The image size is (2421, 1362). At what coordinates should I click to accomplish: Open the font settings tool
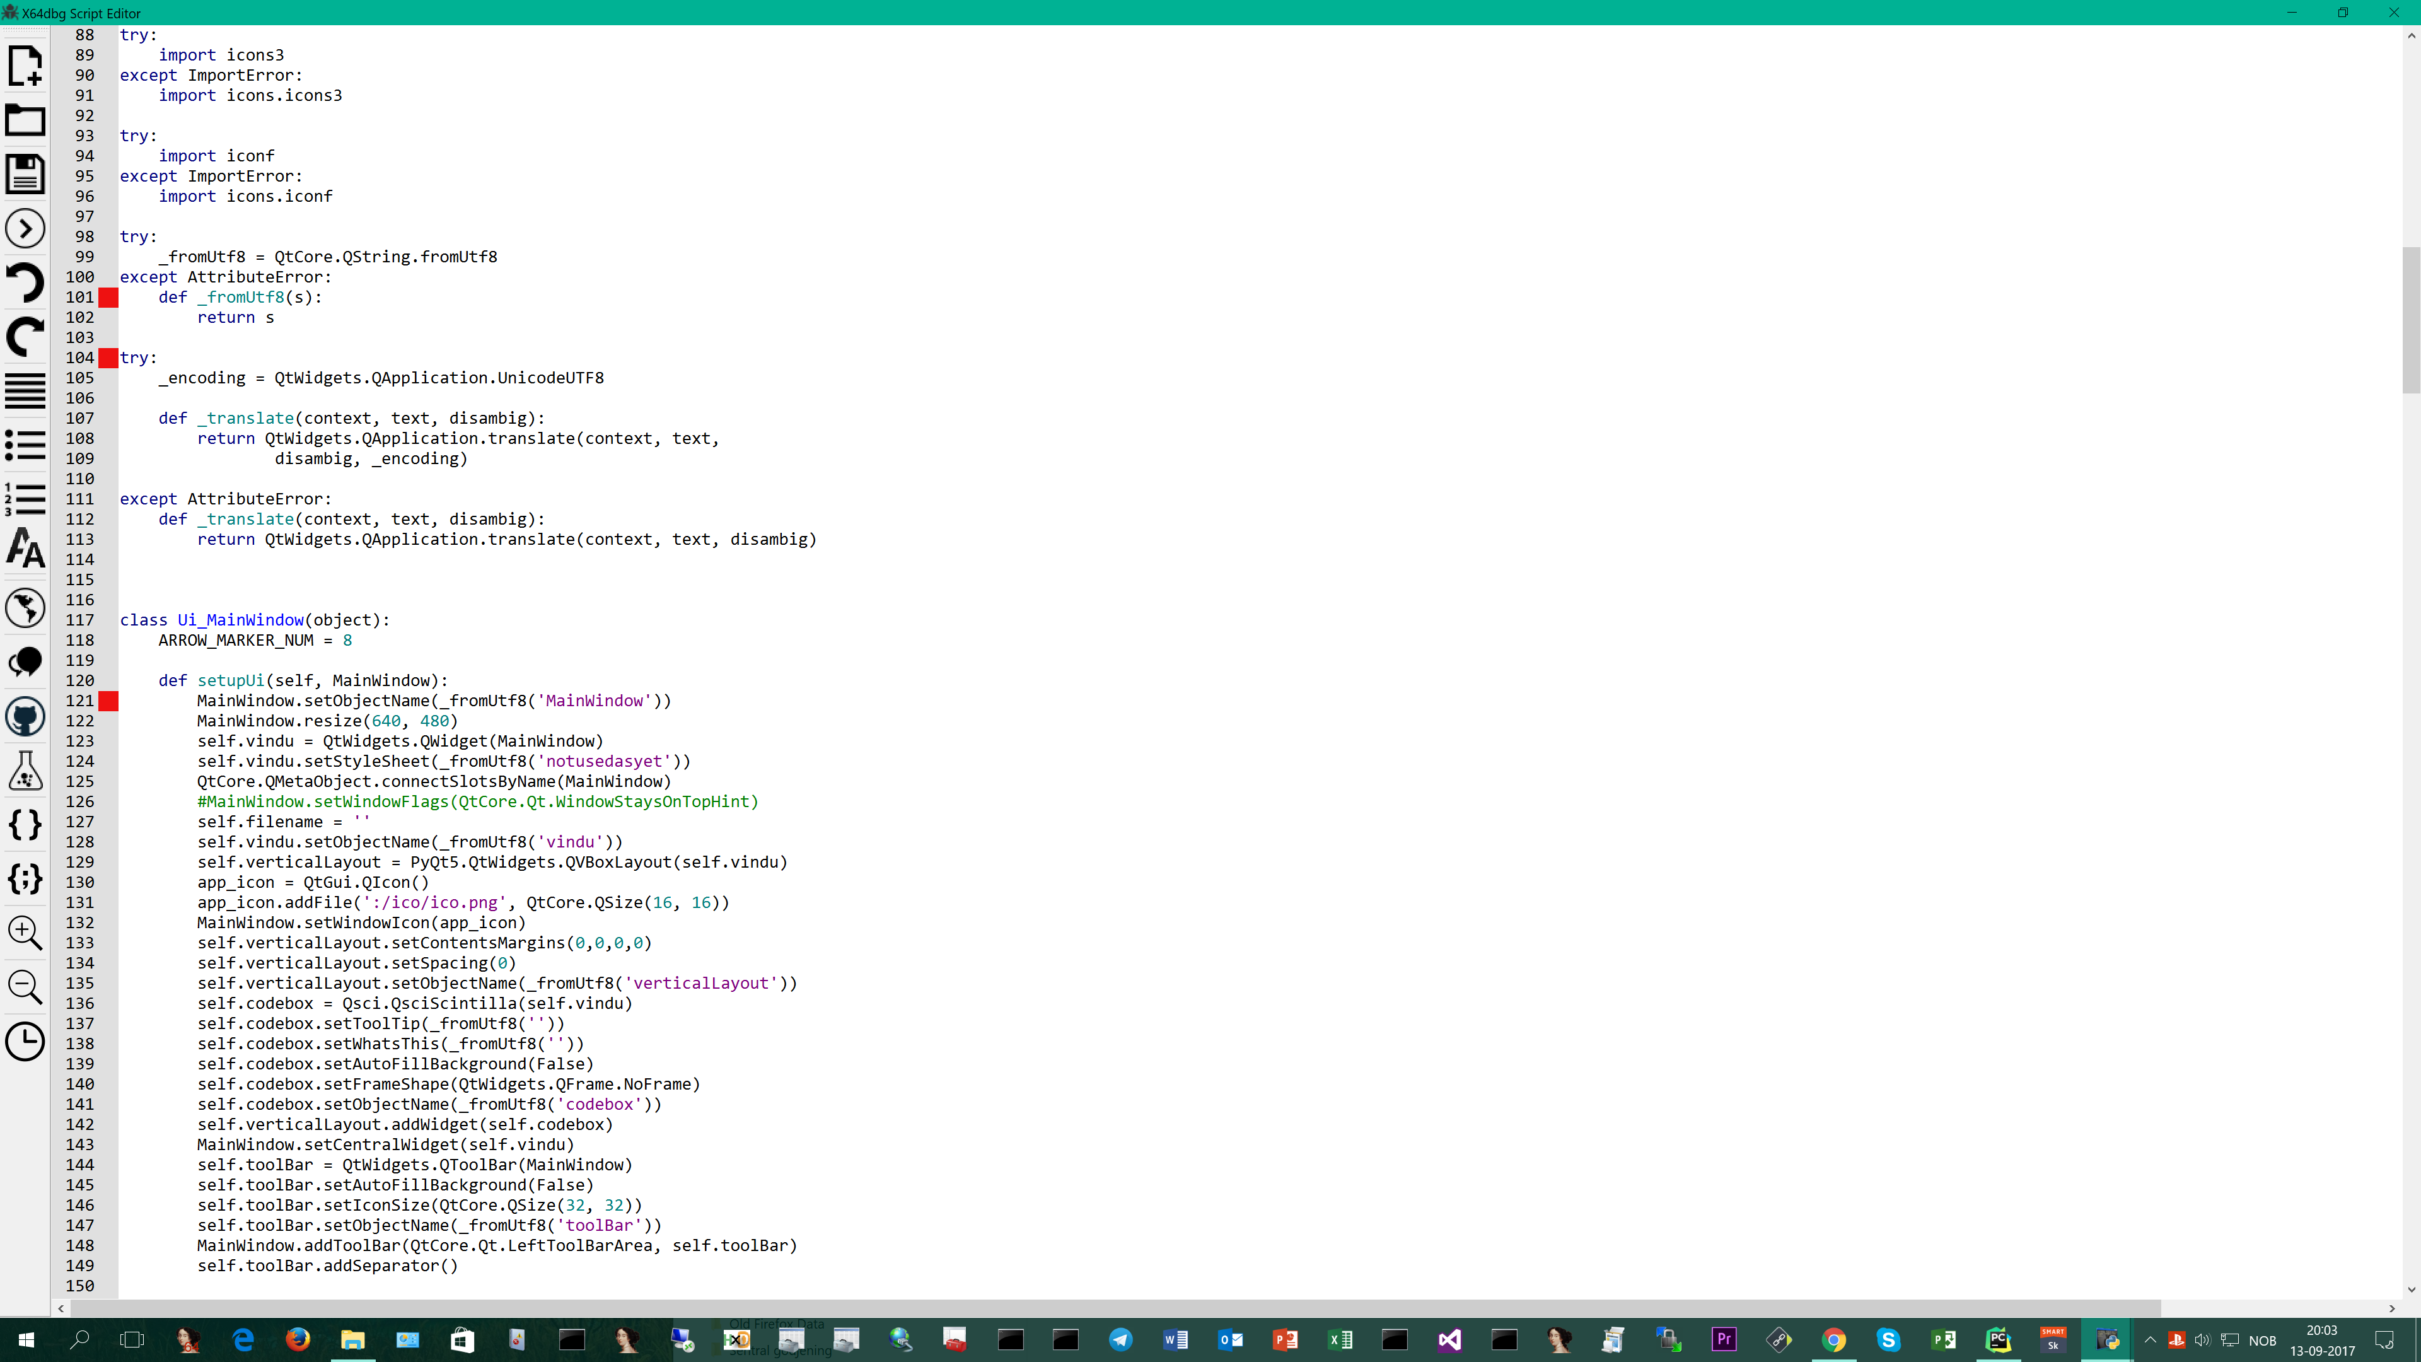(x=25, y=549)
